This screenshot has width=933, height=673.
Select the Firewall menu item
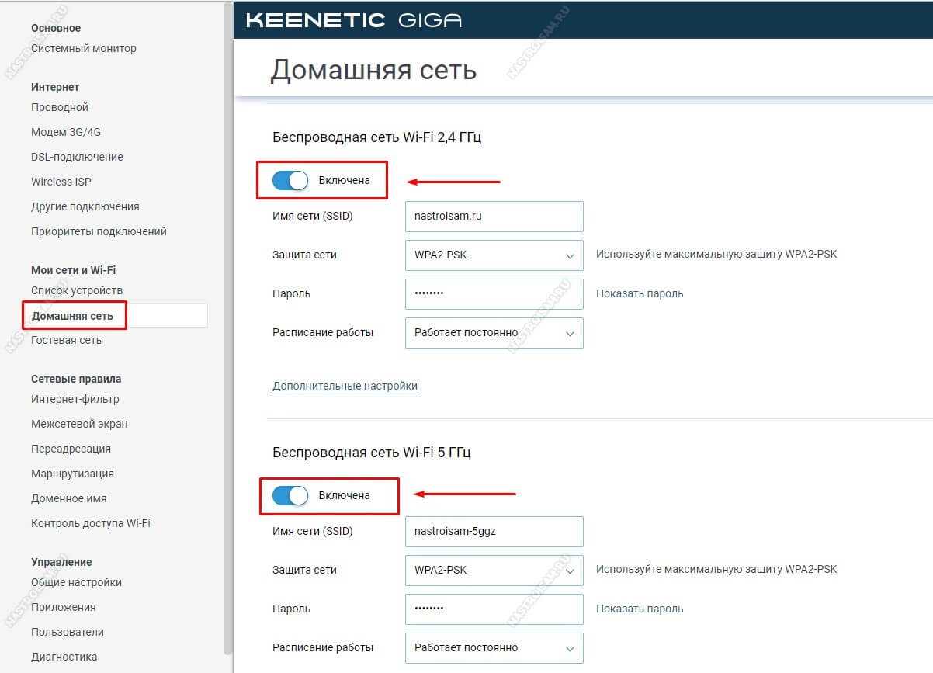tap(79, 424)
